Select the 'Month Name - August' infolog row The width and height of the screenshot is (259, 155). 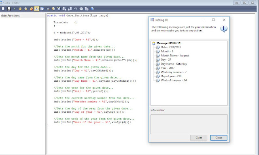point(175,56)
